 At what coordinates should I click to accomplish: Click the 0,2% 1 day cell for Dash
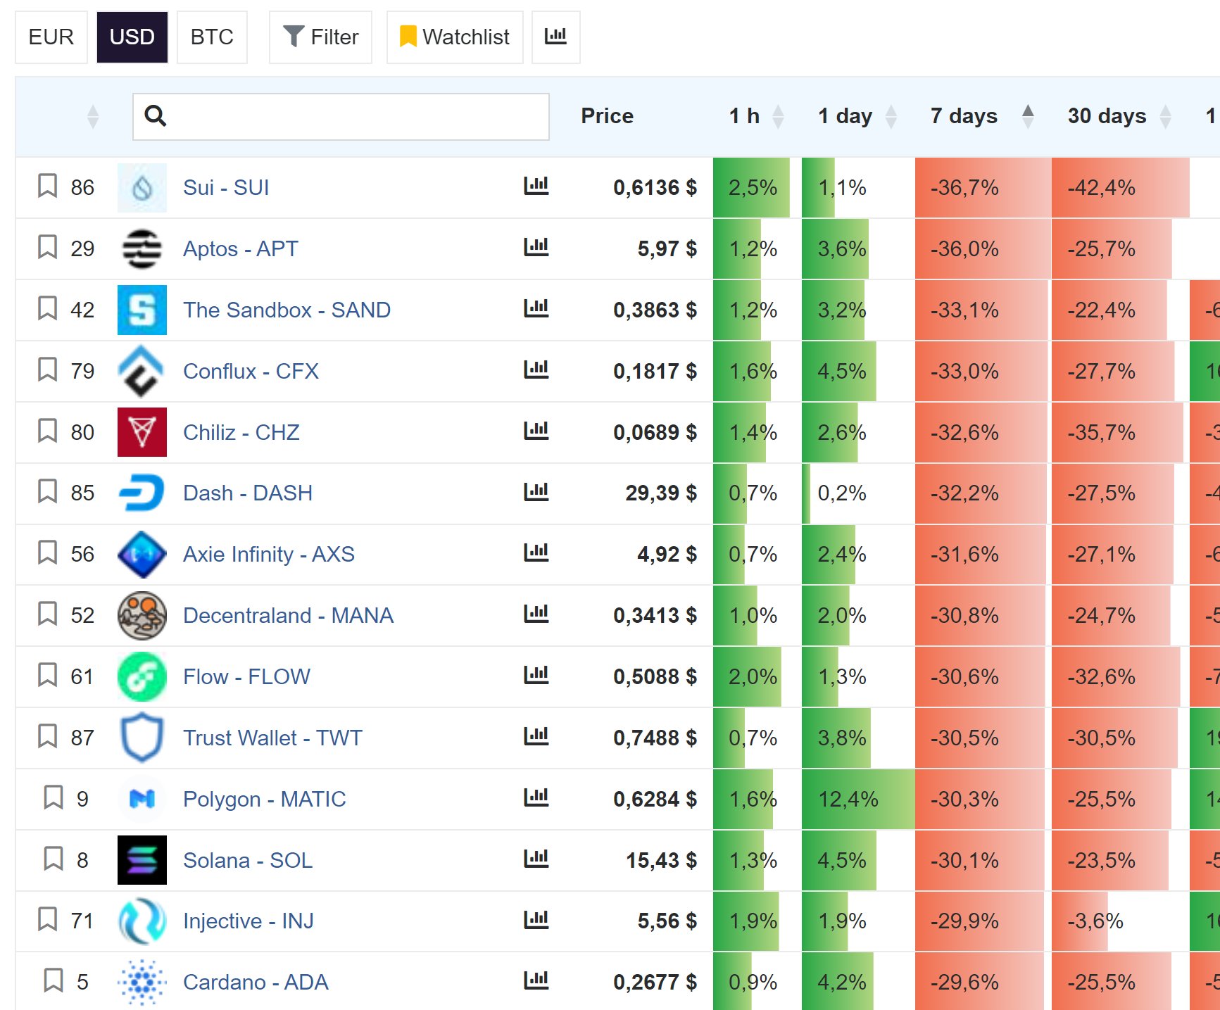coord(857,493)
